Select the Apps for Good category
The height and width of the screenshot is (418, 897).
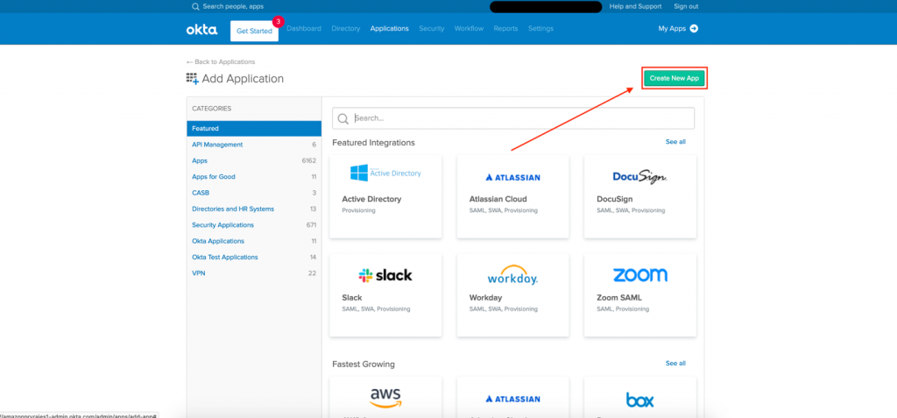click(254, 177)
